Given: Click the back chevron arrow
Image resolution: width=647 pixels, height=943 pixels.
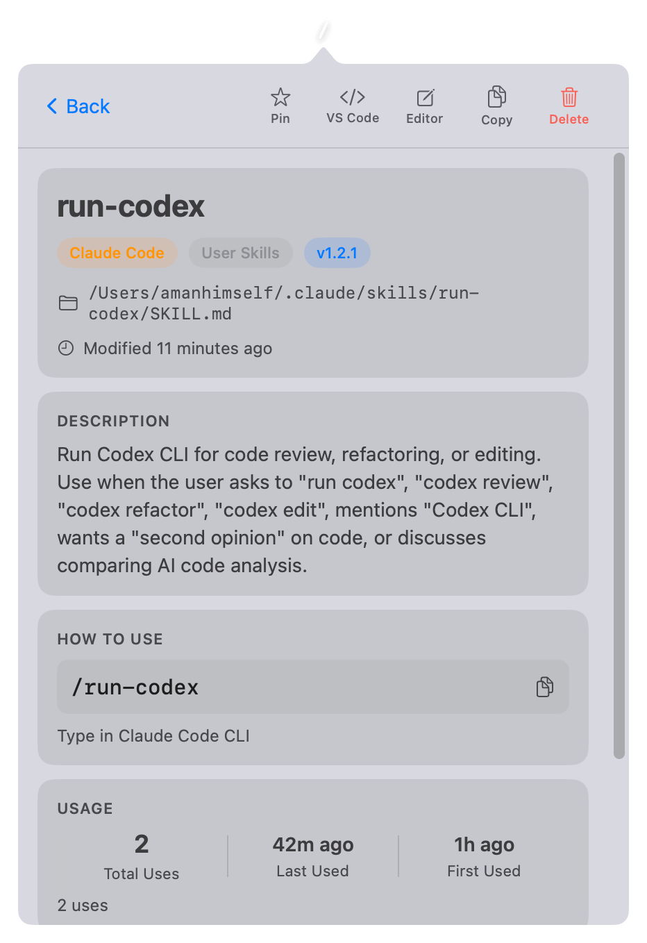Looking at the screenshot, I should coord(51,106).
